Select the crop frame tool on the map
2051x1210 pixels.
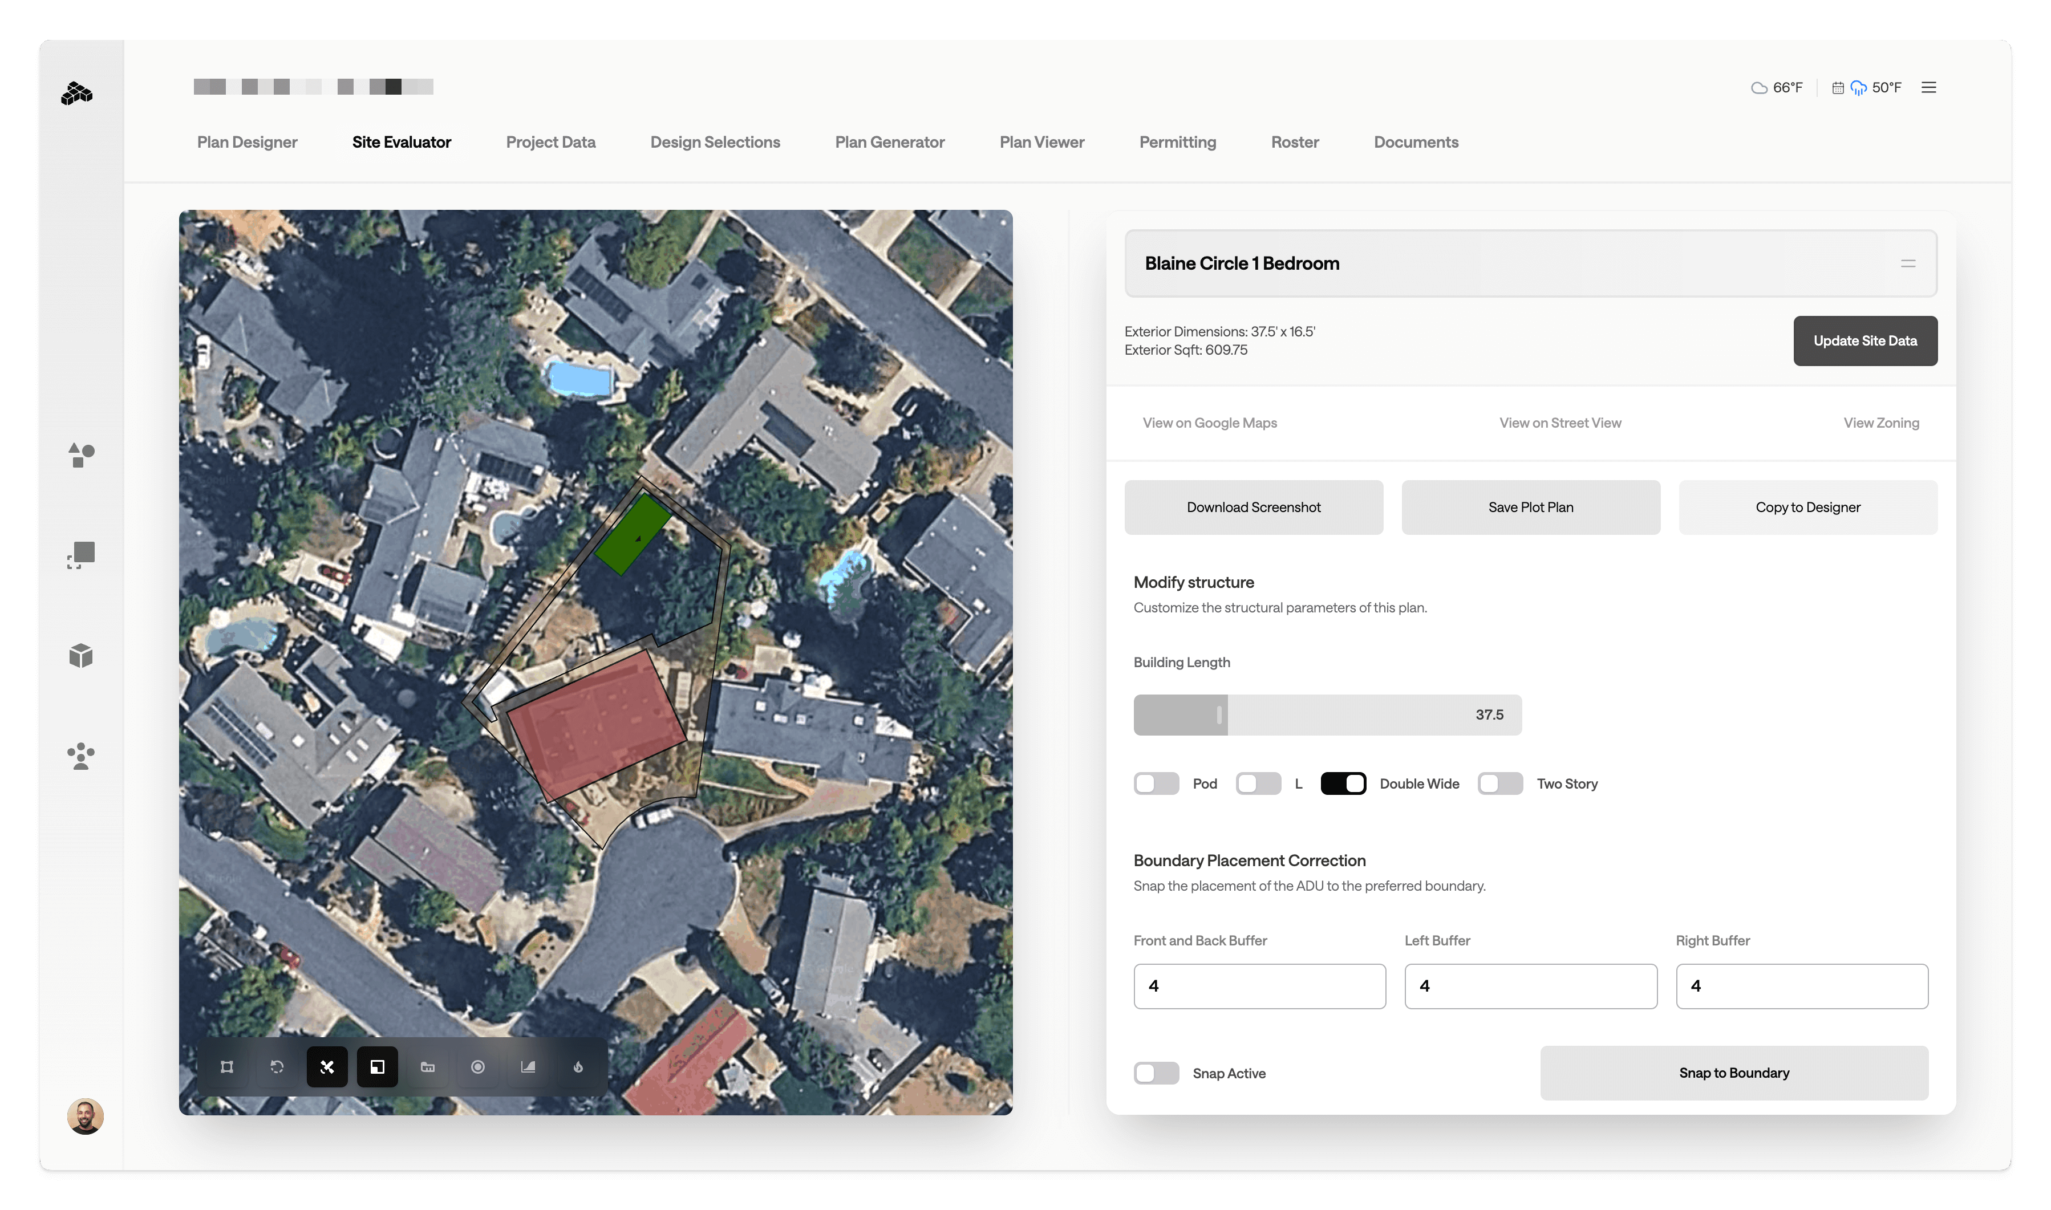226,1066
